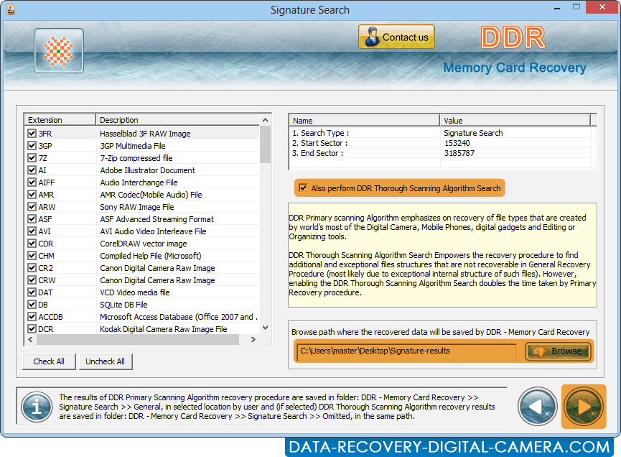Select 'AMR Codec(Mobile Audio) File' row text
The width and height of the screenshot is (621, 457).
tap(151, 195)
